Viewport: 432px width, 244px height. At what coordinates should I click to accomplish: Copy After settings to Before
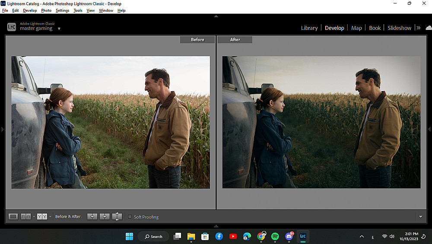coord(105,216)
